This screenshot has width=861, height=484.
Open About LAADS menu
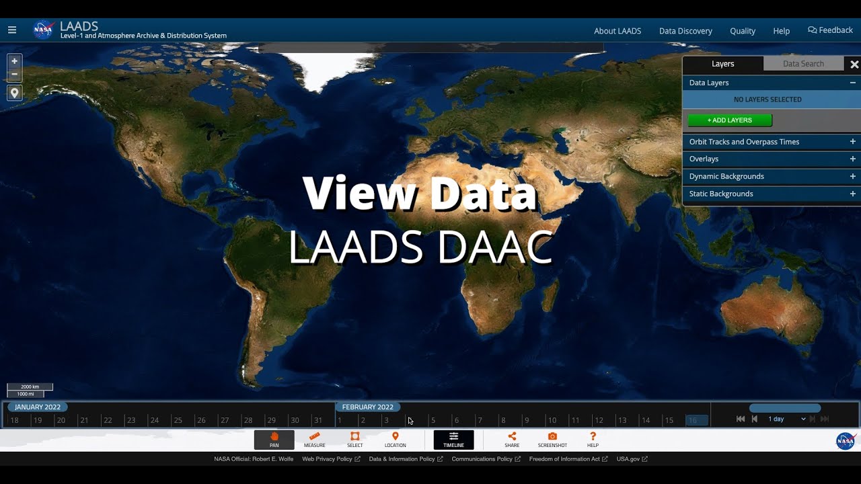coord(617,31)
